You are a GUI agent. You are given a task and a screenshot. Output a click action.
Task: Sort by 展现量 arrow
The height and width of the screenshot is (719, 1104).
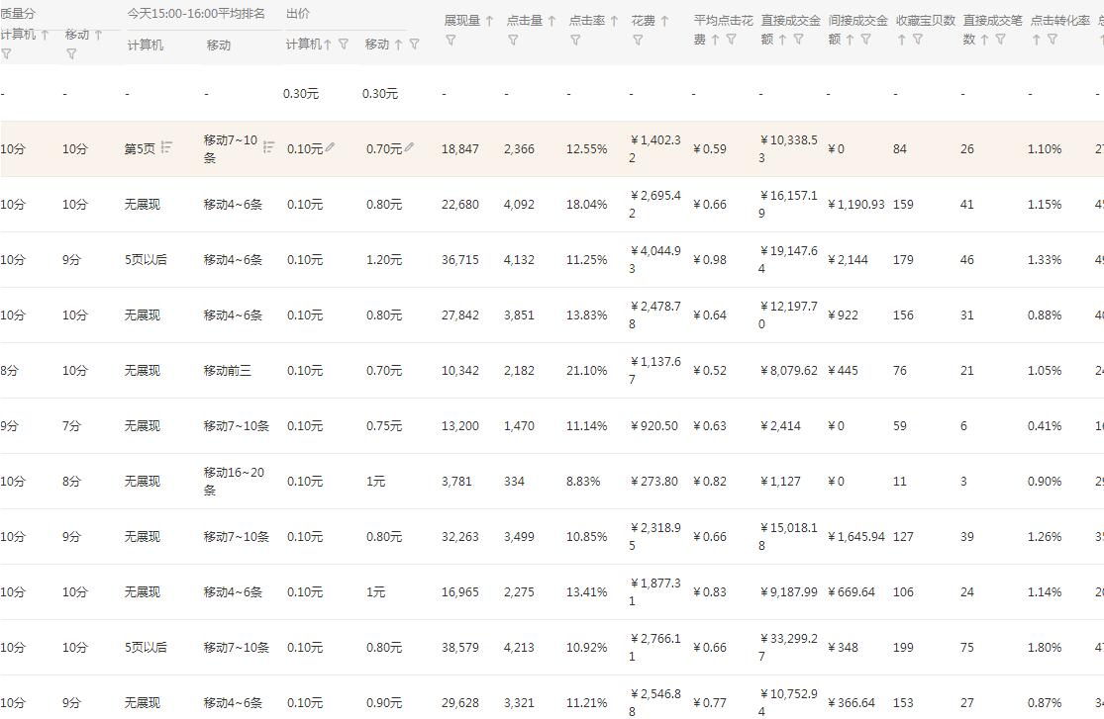pos(489,21)
